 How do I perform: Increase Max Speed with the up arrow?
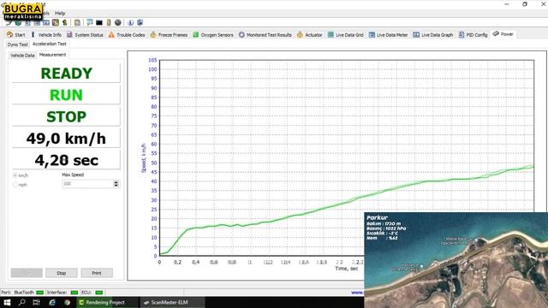(x=116, y=182)
